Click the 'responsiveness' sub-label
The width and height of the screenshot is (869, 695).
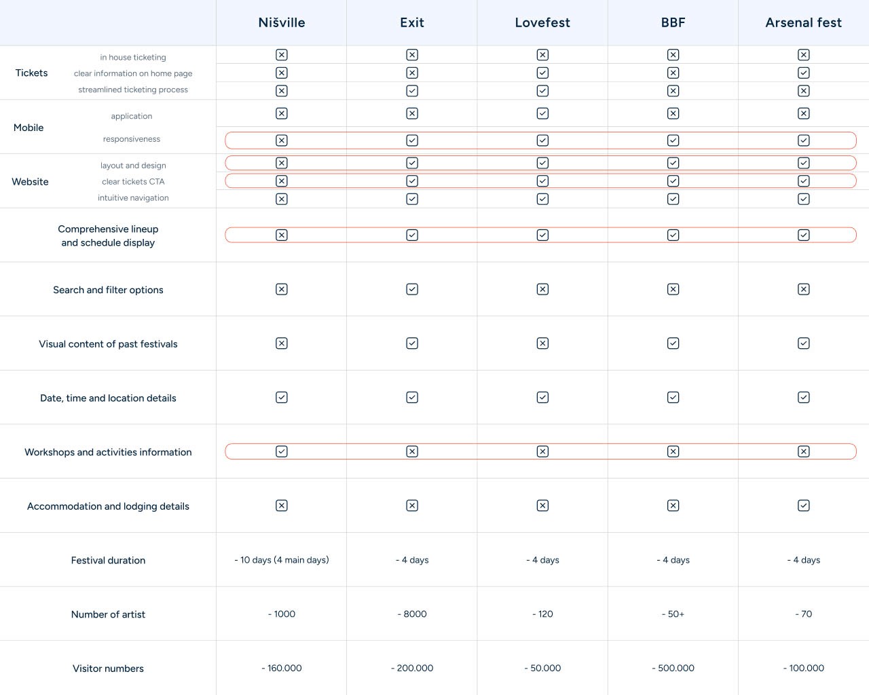tap(132, 139)
